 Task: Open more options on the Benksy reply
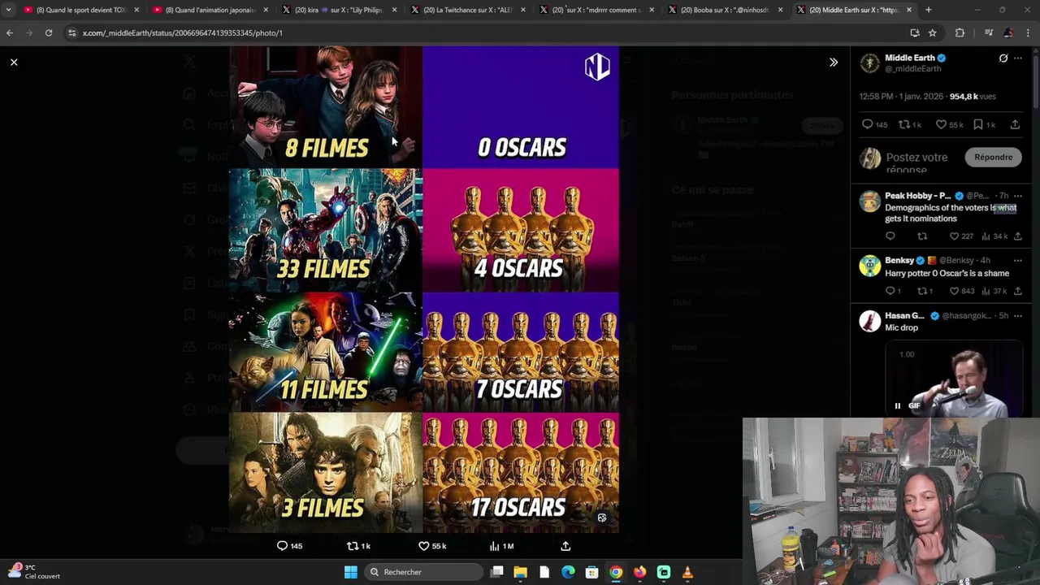(x=1018, y=261)
